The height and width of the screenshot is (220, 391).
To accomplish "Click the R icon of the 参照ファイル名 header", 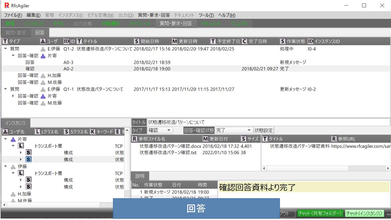I will coord(135,139).
